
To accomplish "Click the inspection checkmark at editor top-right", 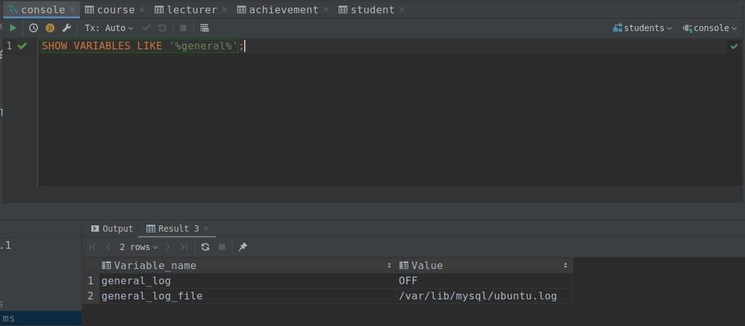I will [x=734, y=46].
